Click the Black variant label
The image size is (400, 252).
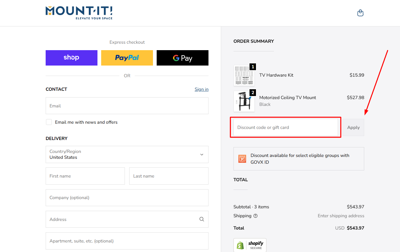click(x=265, y=104)
